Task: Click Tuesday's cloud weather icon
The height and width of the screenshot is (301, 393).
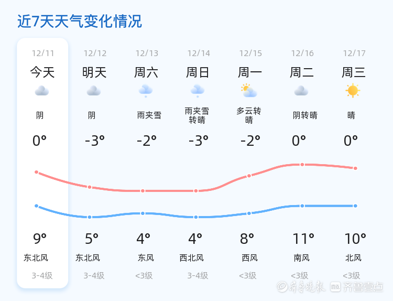Action: (301, 91)
